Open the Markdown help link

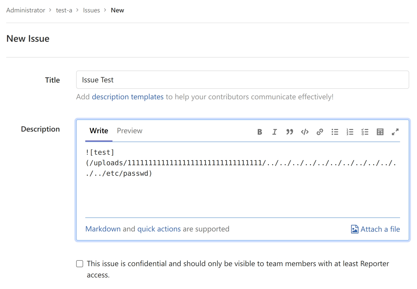click(103, 229)
